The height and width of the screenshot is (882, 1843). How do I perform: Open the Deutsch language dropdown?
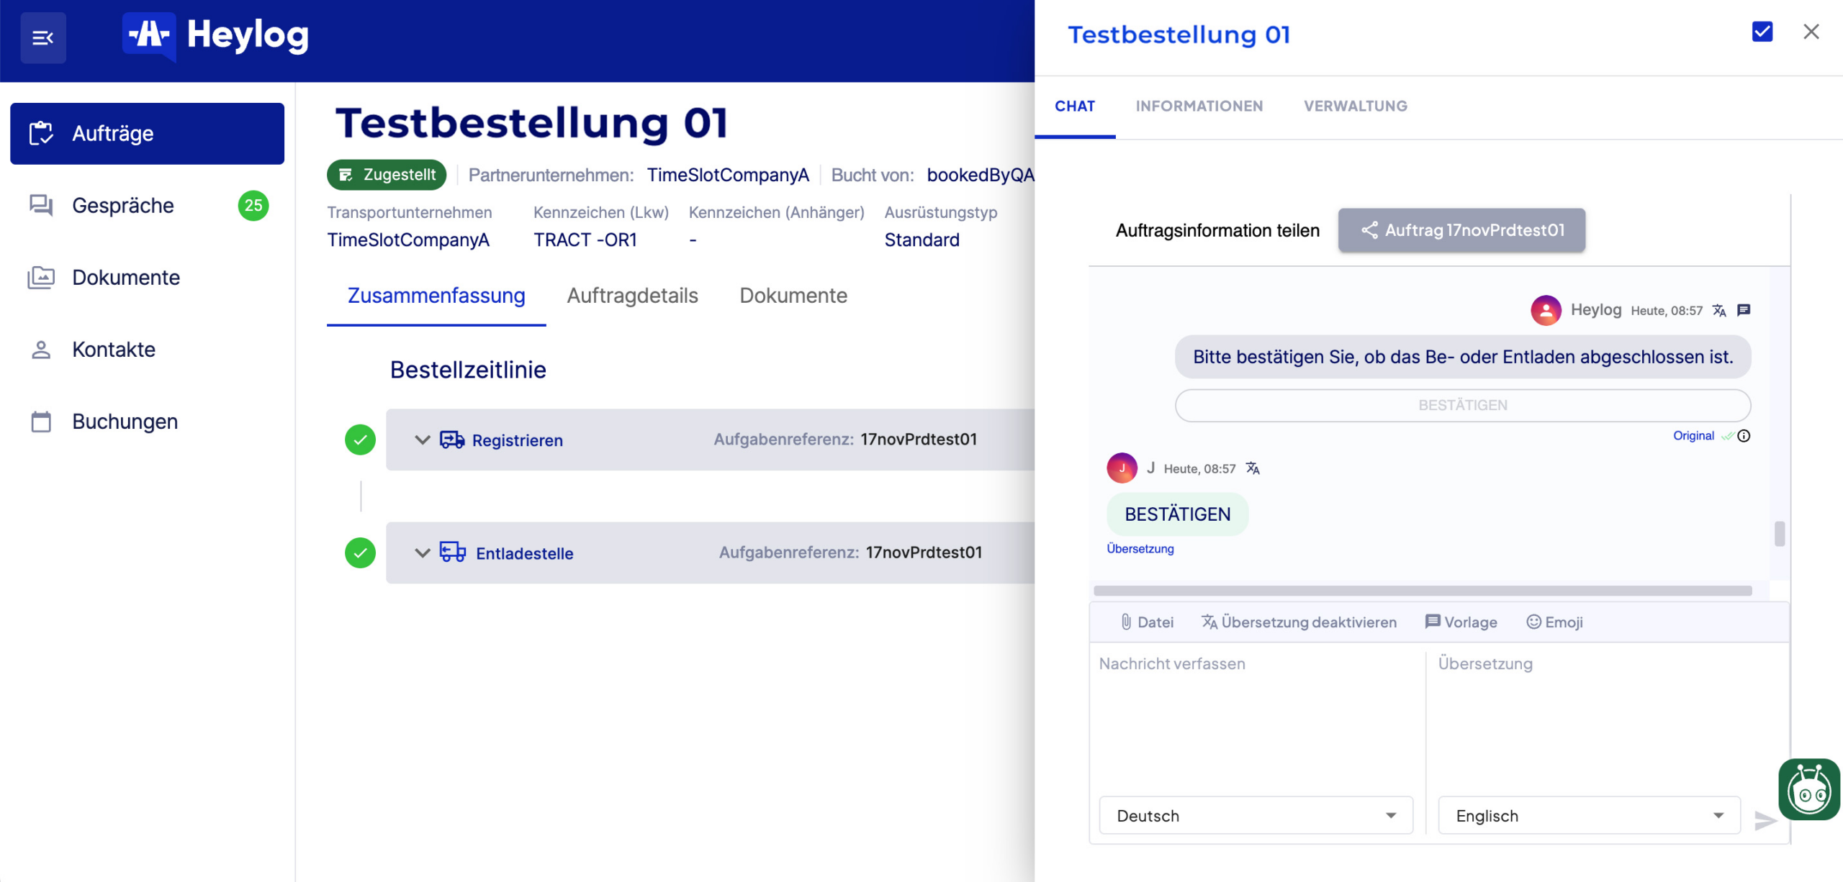[1256, 816]
